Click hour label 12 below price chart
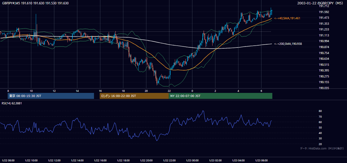Screen dimensions: 347x163 (54, 91)
